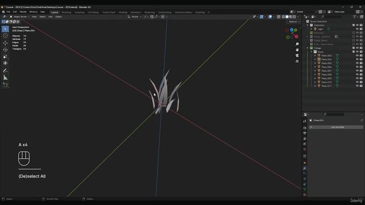Open the editor type dropdown in viewport
365x205 pixels.
pyautogui.click(x=5, y=17)
